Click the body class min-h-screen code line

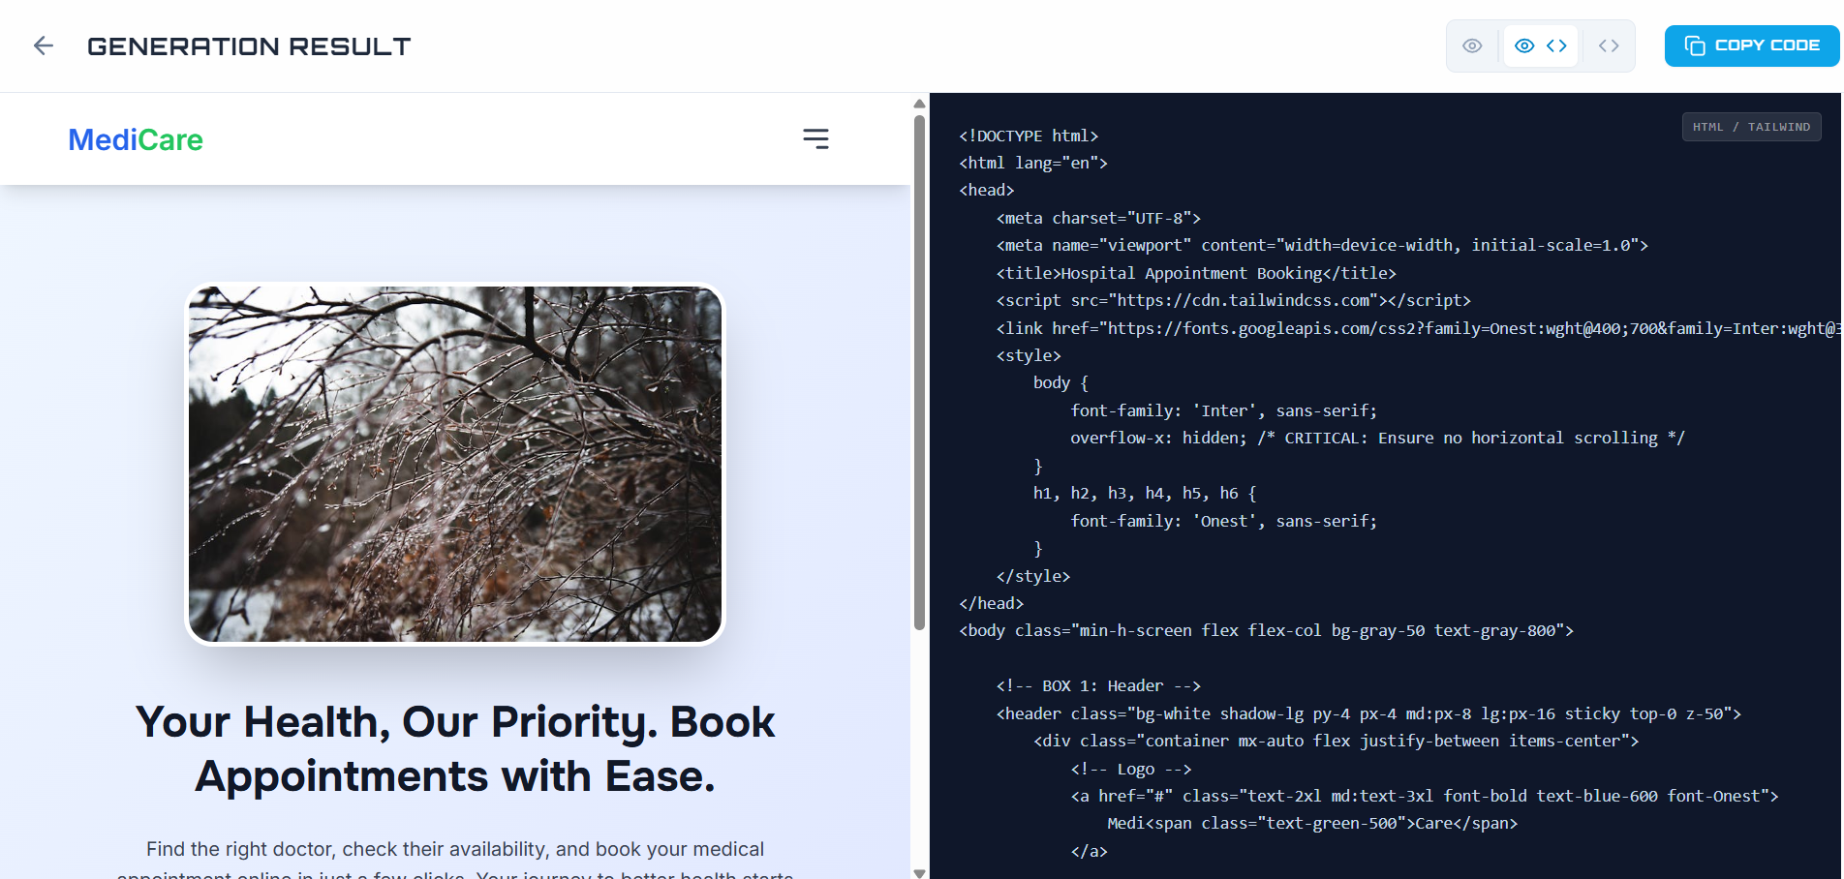(x=1267, y=630)
